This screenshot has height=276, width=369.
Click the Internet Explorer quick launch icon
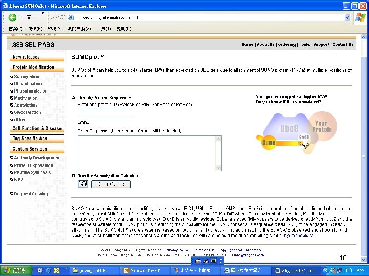pyautogui.click(x=48, y=270)
